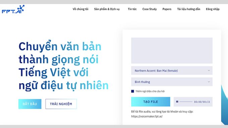Click the Đăng nhập login link

[x=213, y=9]
